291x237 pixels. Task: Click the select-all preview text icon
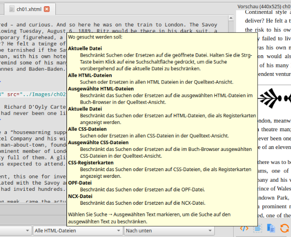pos(257,228)
